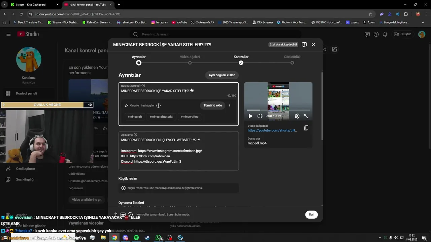
Task: Copy the video link
Action: tap(306, 128)
